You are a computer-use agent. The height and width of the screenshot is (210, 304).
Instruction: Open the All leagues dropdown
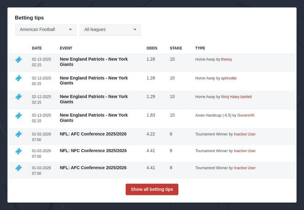tap(110, 30)
